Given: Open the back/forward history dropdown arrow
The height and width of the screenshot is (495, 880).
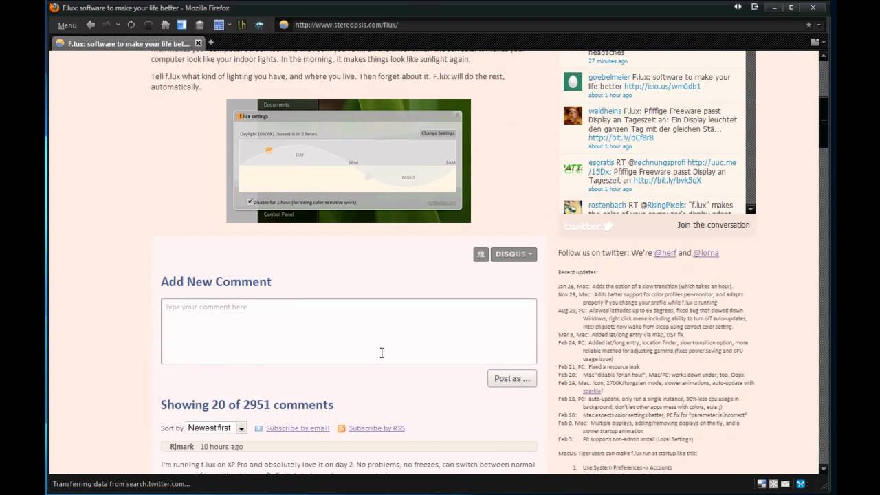Looking at the screenshot, I should 118,25.
